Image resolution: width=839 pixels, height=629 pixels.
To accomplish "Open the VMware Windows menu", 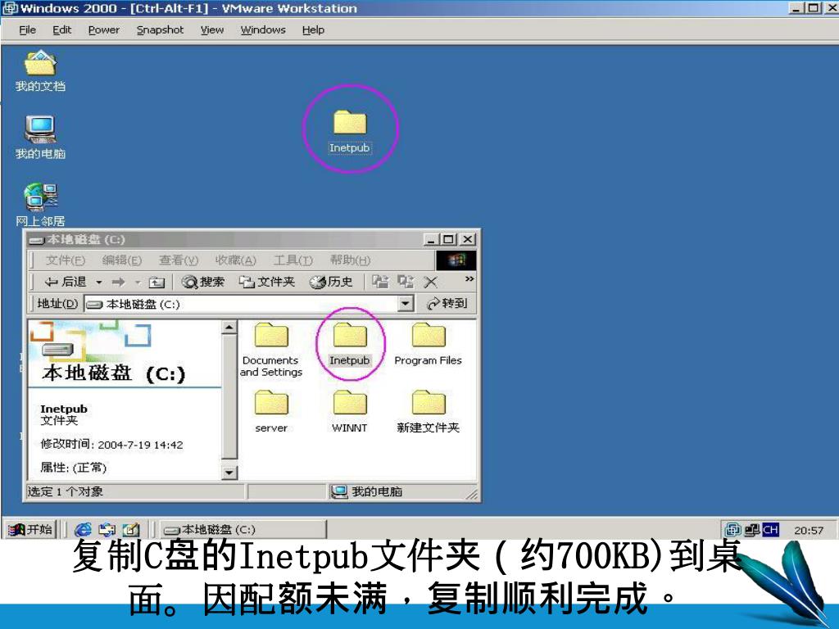I will pyautogui.click(x=263, y=30).
